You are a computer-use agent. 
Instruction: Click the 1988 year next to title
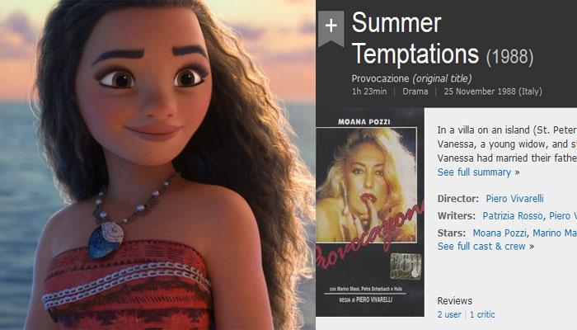[509, 57]
